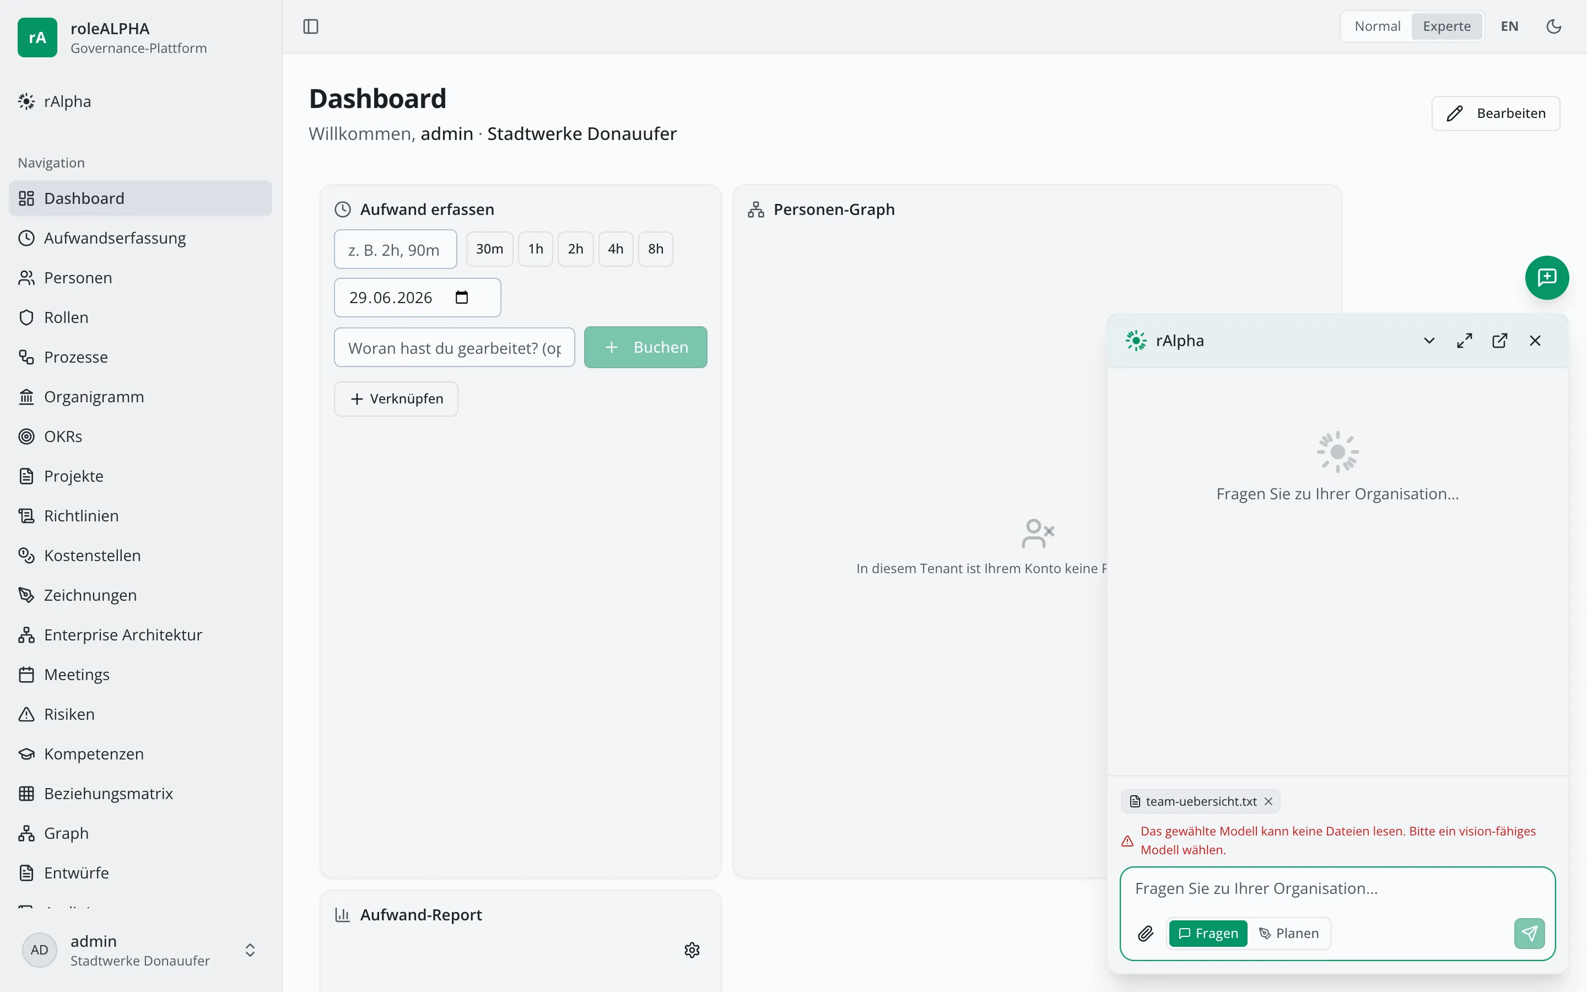Navigate to Rollen
This screenshot has height=992, width=1587.
[x=141, y=317]
